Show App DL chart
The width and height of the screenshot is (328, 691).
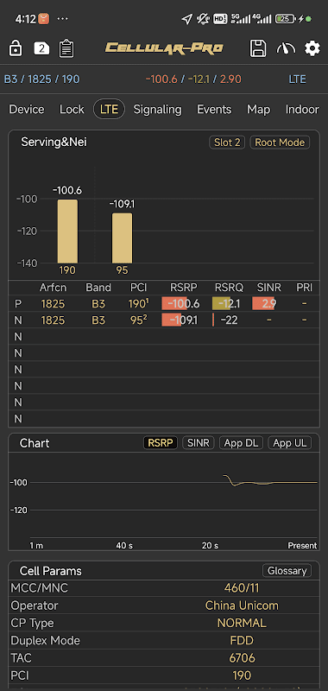[x=241, y=443]
